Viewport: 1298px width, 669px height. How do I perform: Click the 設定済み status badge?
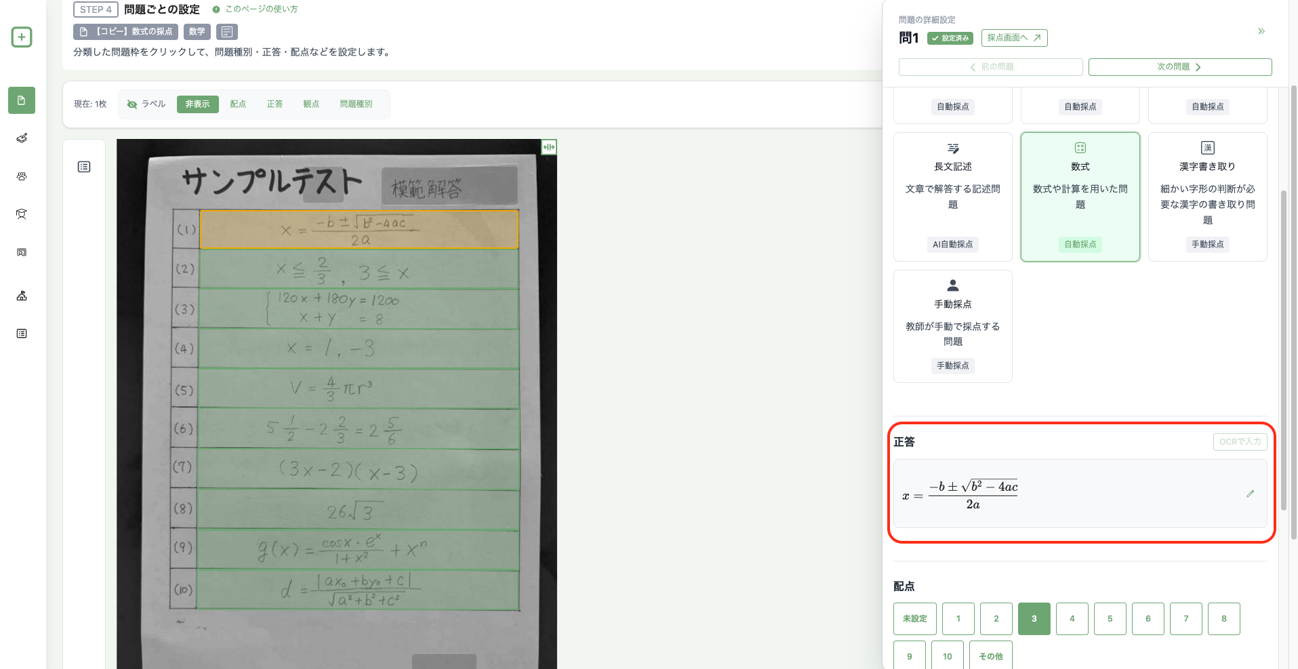[x=950, y=39]
